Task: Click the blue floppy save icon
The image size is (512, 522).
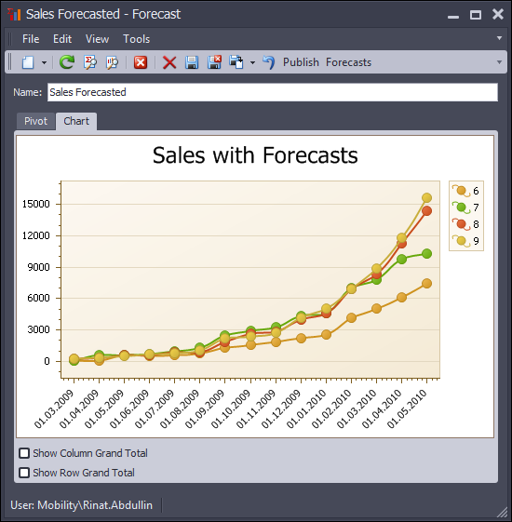Action: pos(192,62)
